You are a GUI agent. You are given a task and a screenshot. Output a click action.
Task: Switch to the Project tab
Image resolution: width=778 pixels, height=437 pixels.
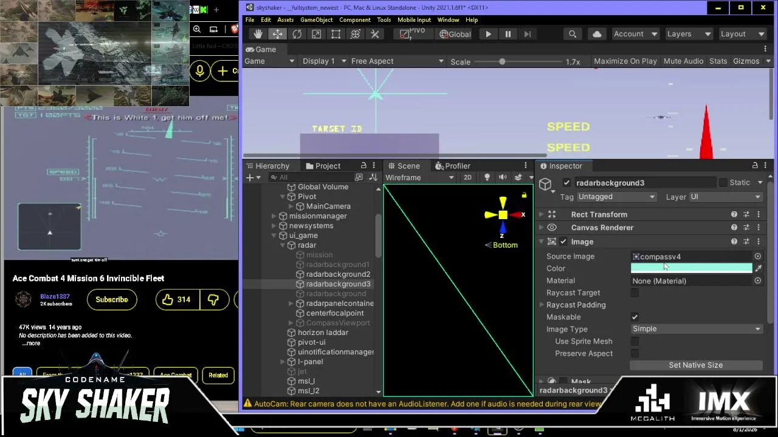[x=323, y=166]
